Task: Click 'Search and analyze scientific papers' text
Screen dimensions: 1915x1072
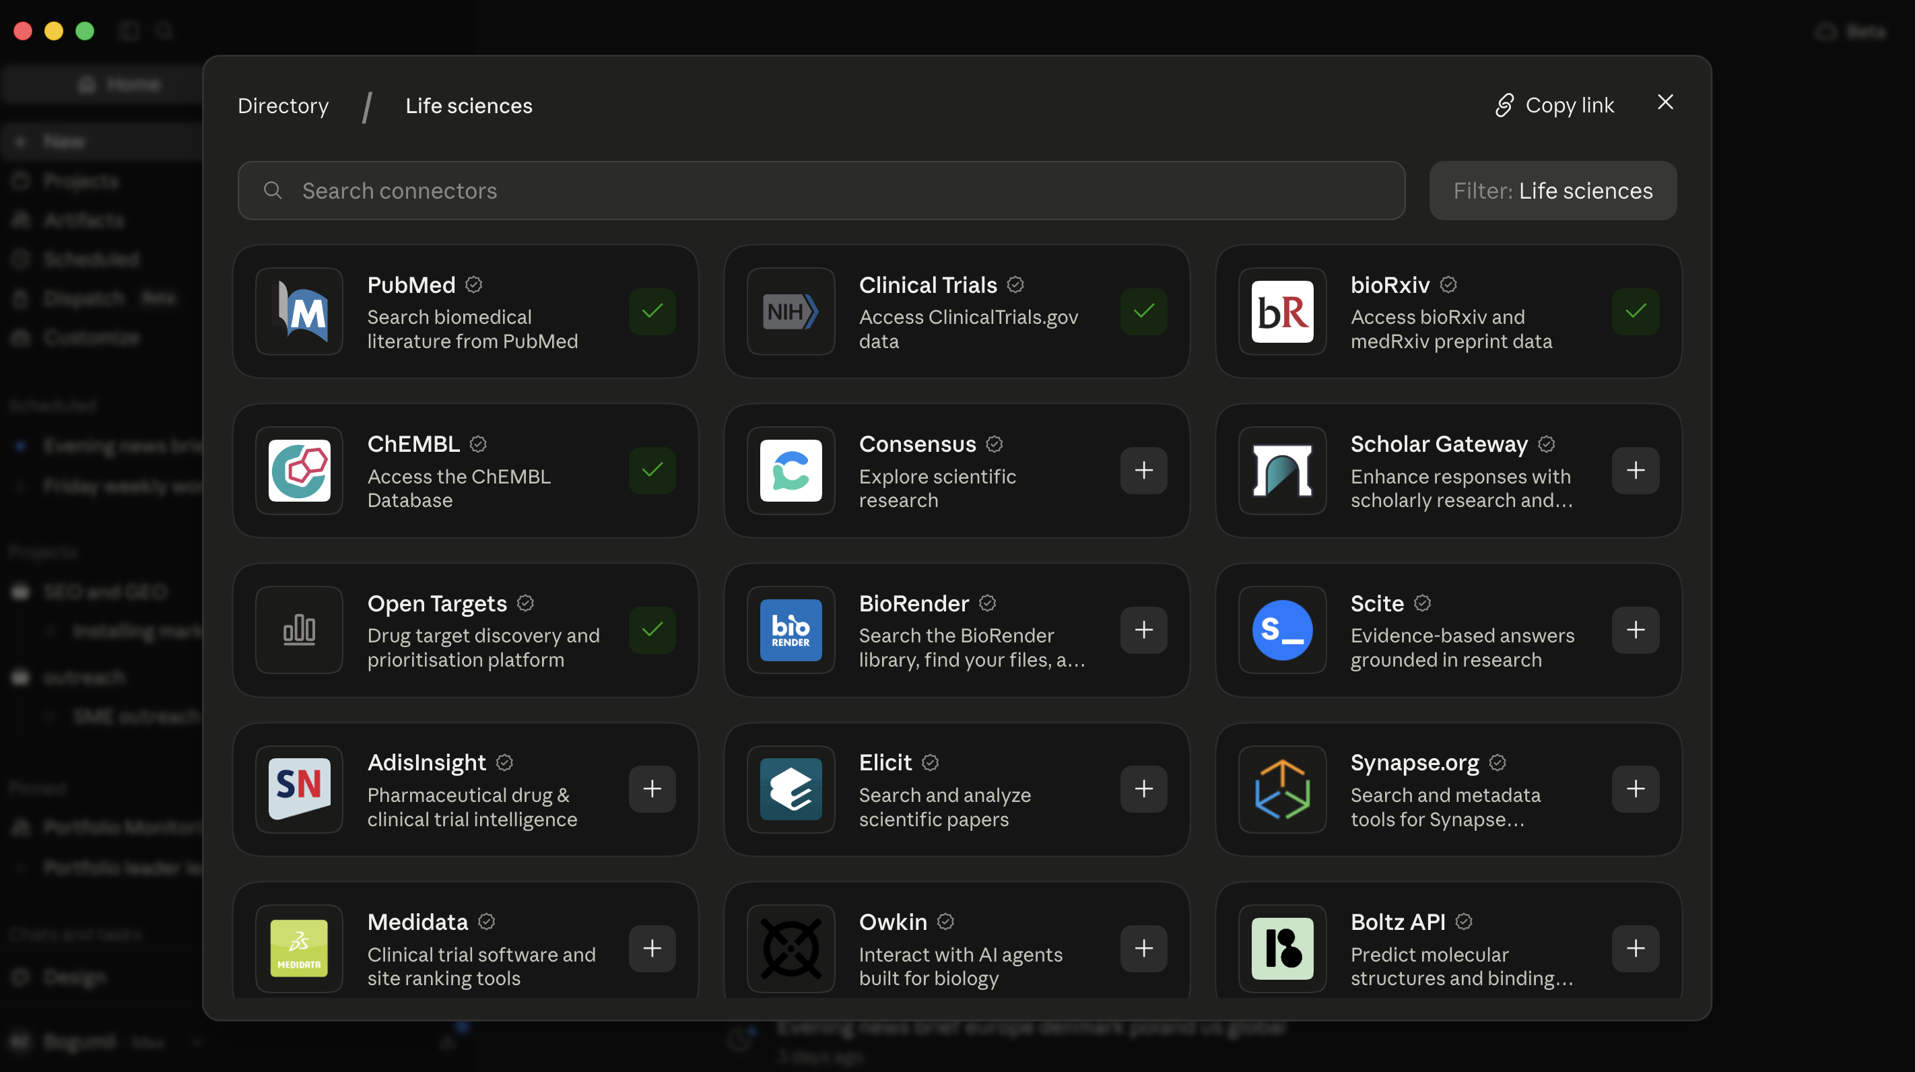Action: coord(945,807)
